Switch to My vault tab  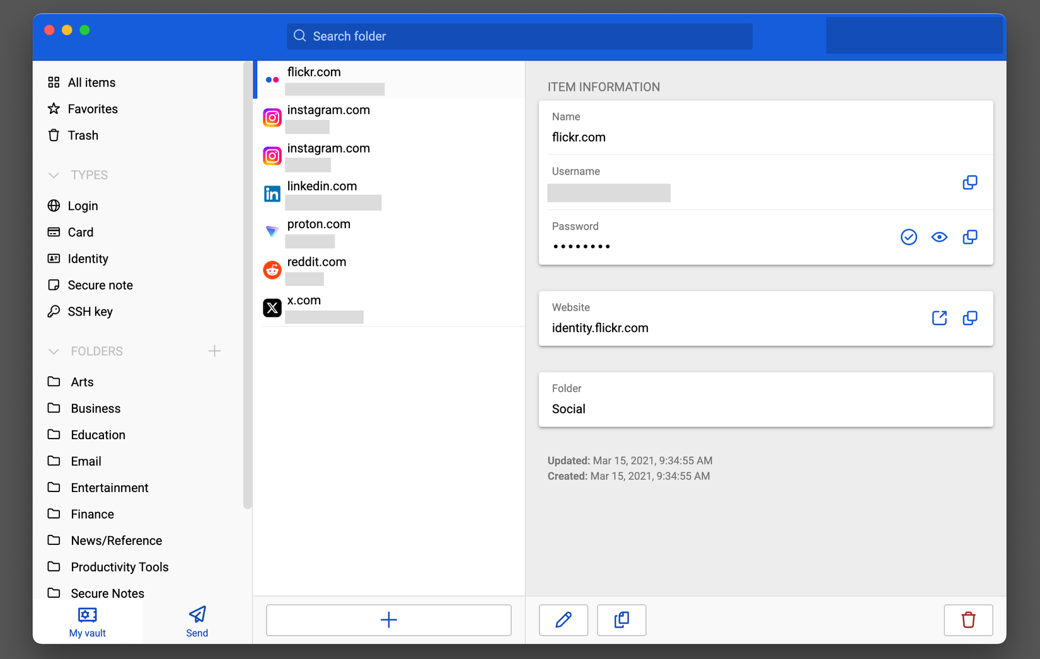pos(87,621)
